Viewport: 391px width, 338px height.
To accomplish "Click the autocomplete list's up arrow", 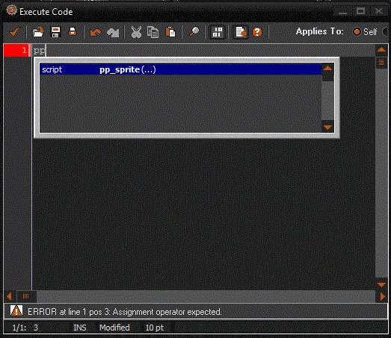I will 327,69.
